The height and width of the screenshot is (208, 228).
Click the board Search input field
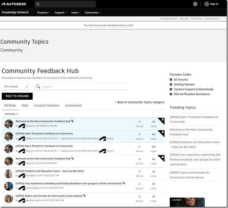tap(81, 87)
